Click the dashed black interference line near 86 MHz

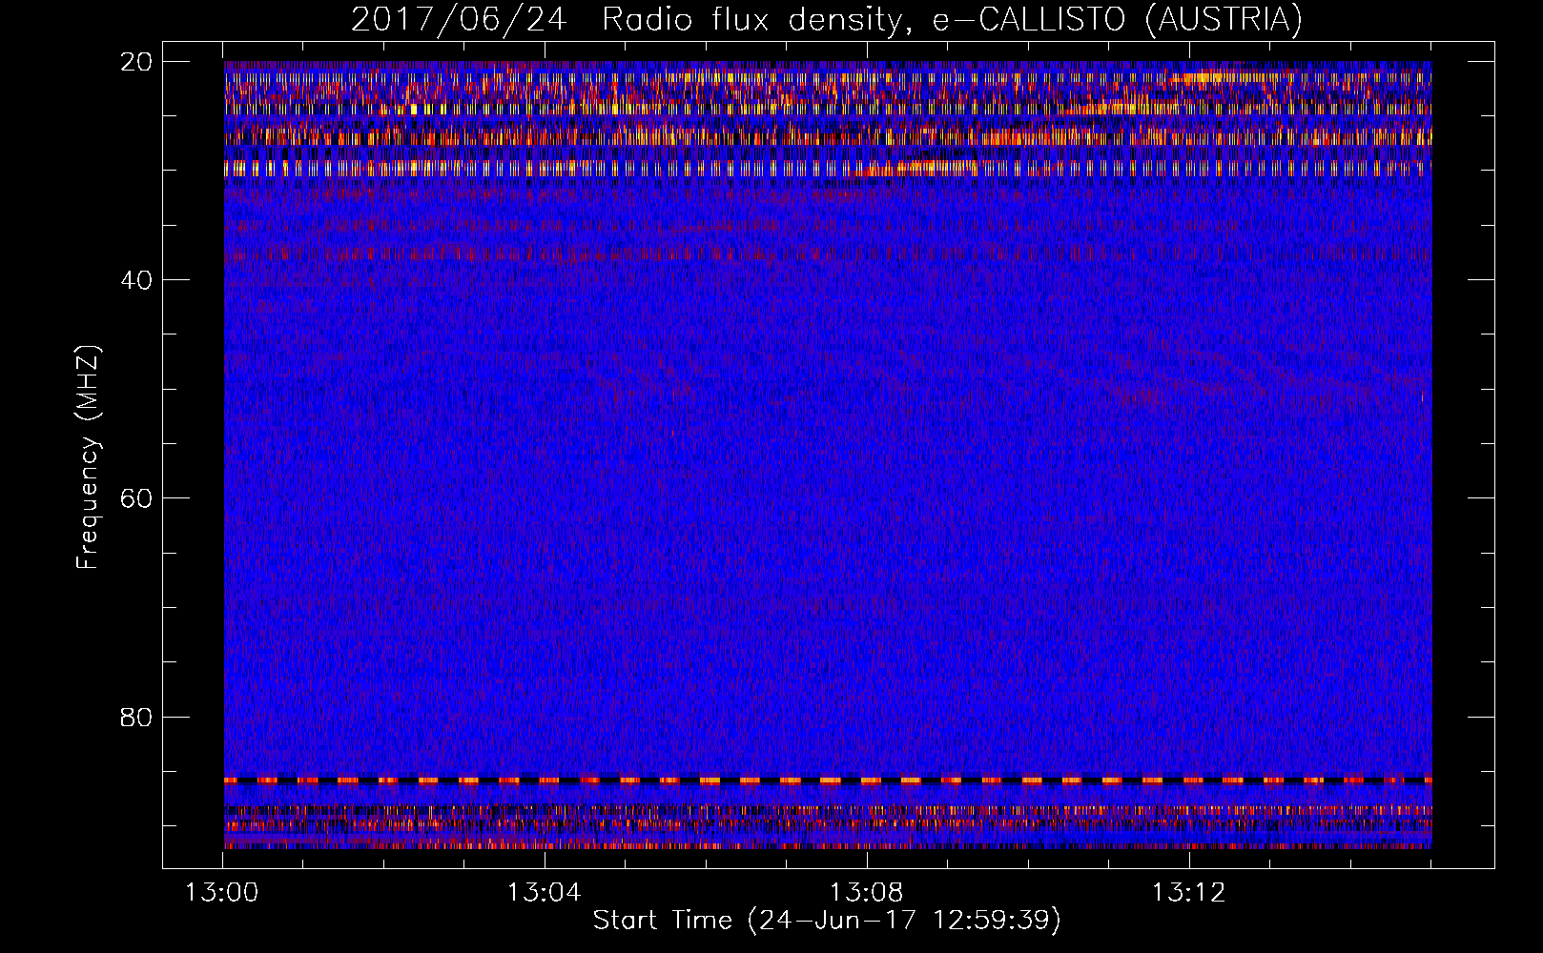(828, 781)
